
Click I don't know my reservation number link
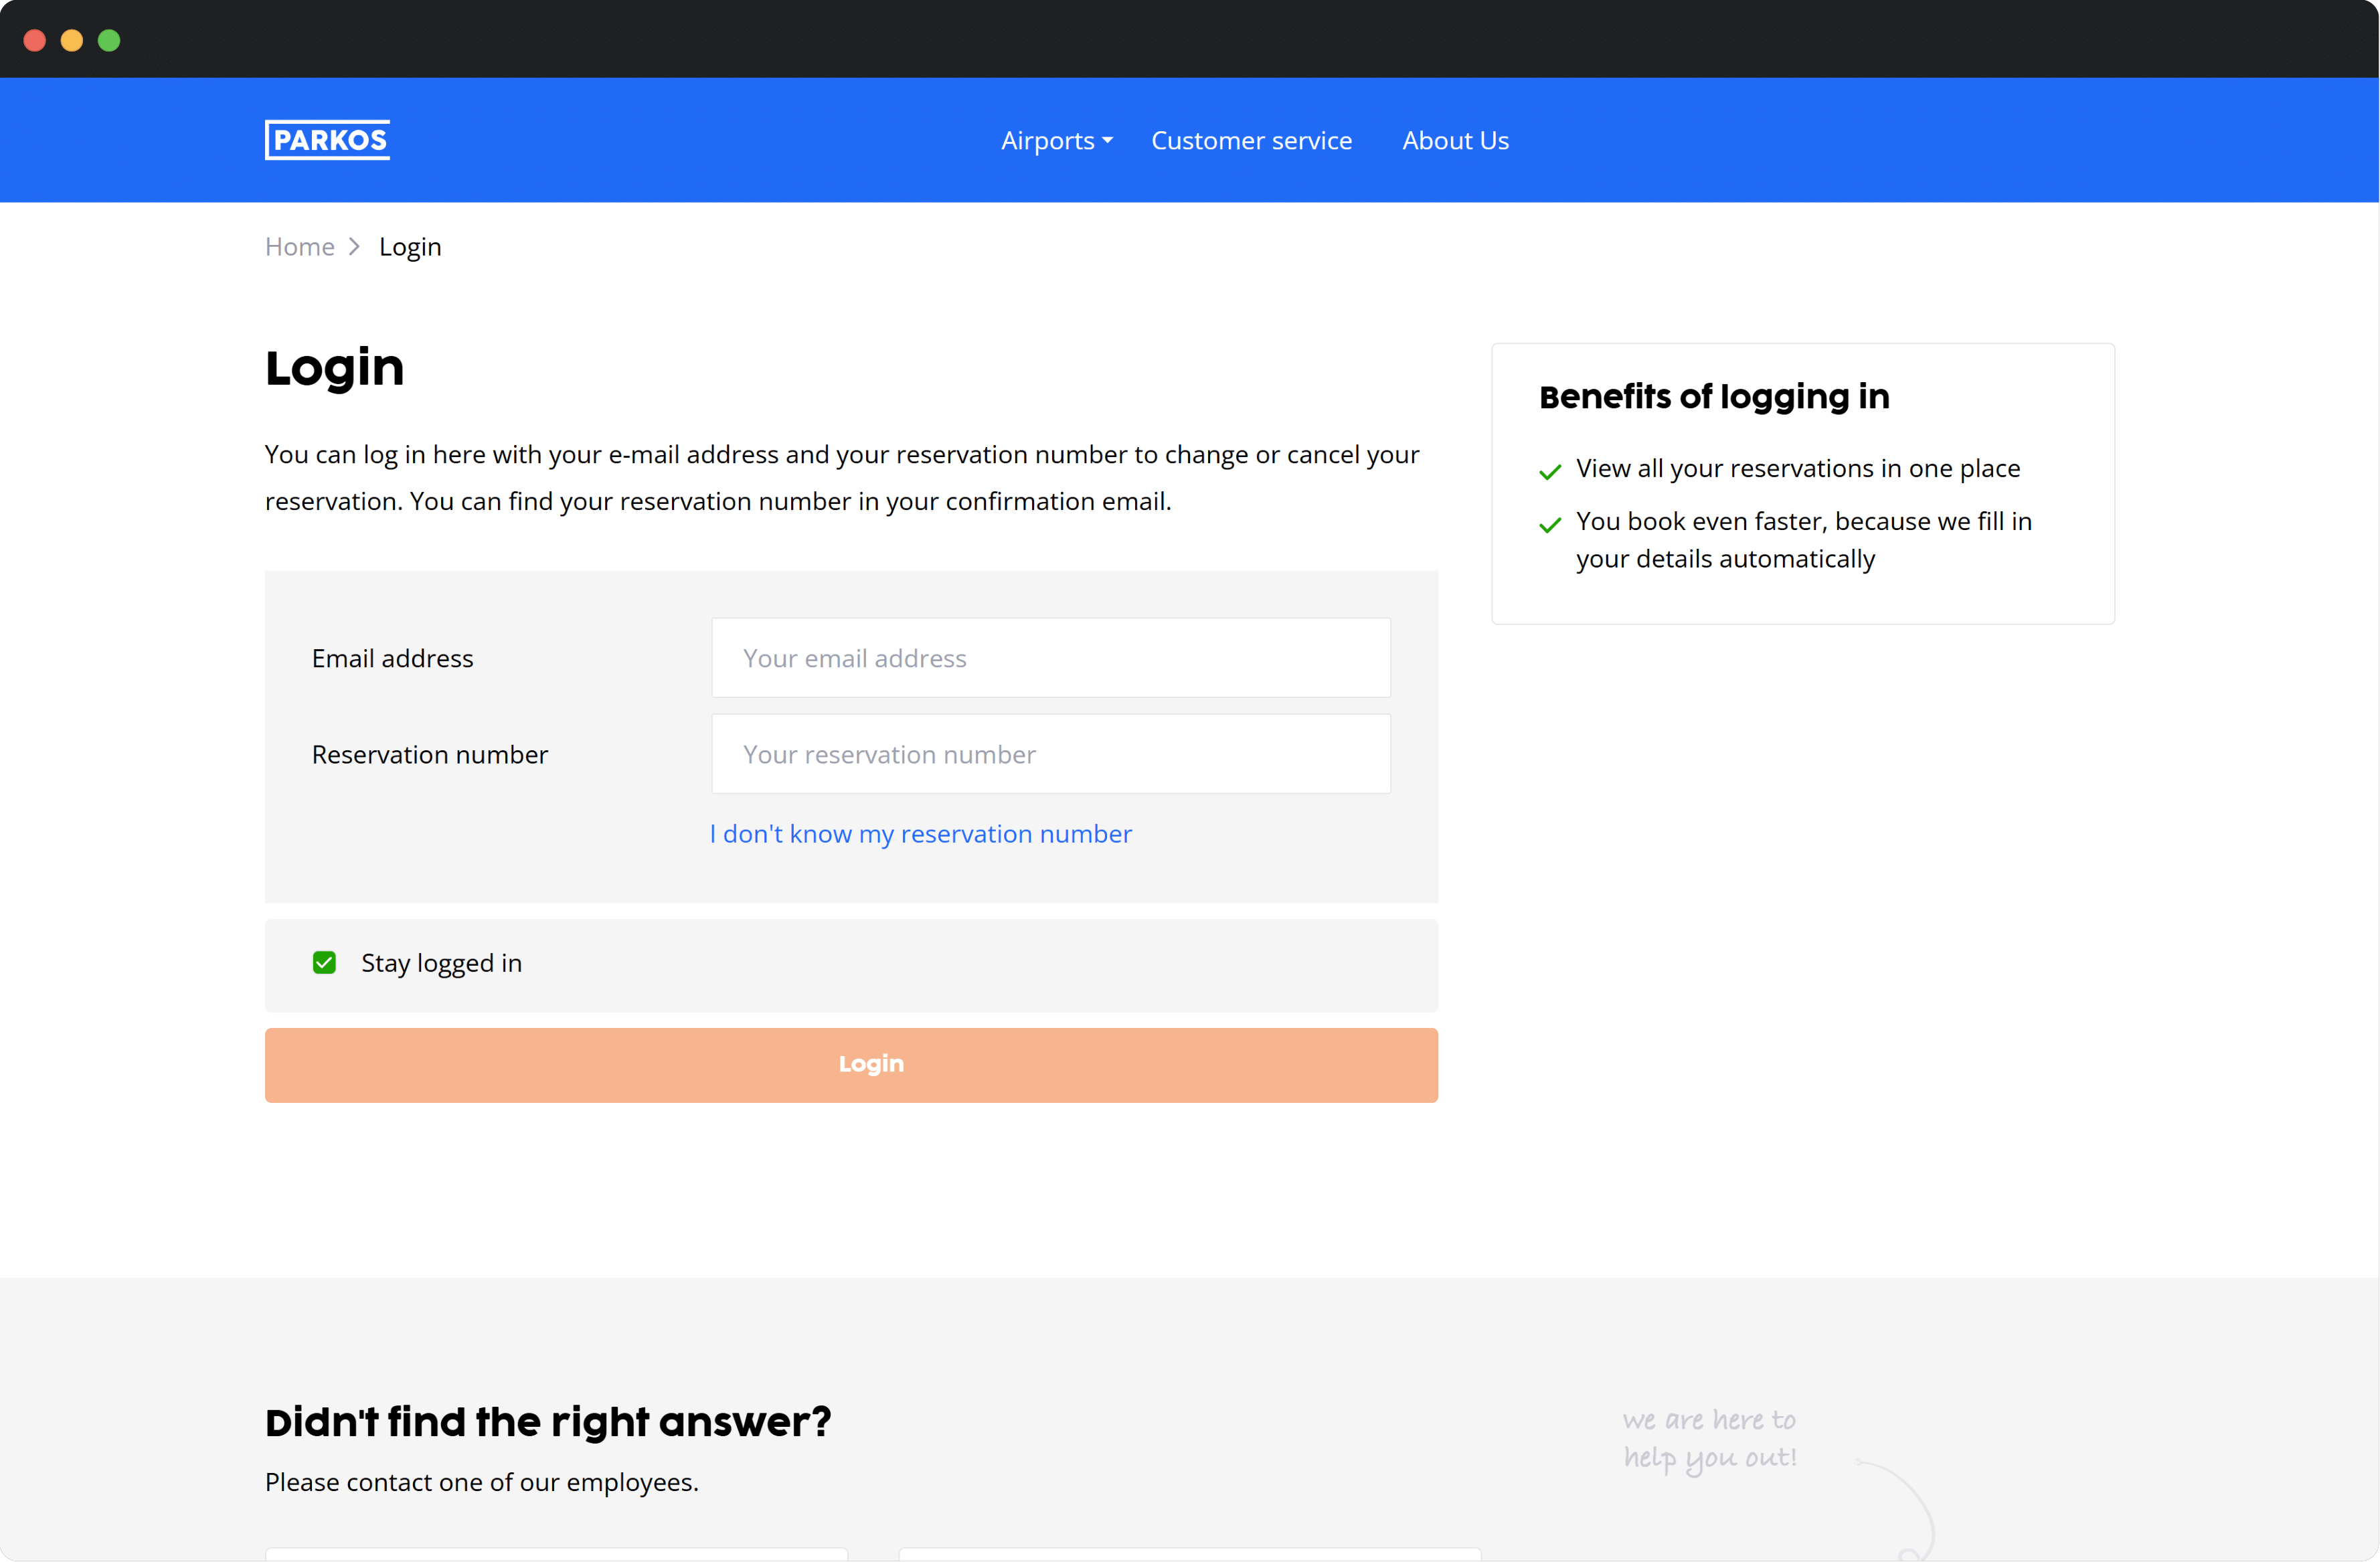[x=921, y=833]
